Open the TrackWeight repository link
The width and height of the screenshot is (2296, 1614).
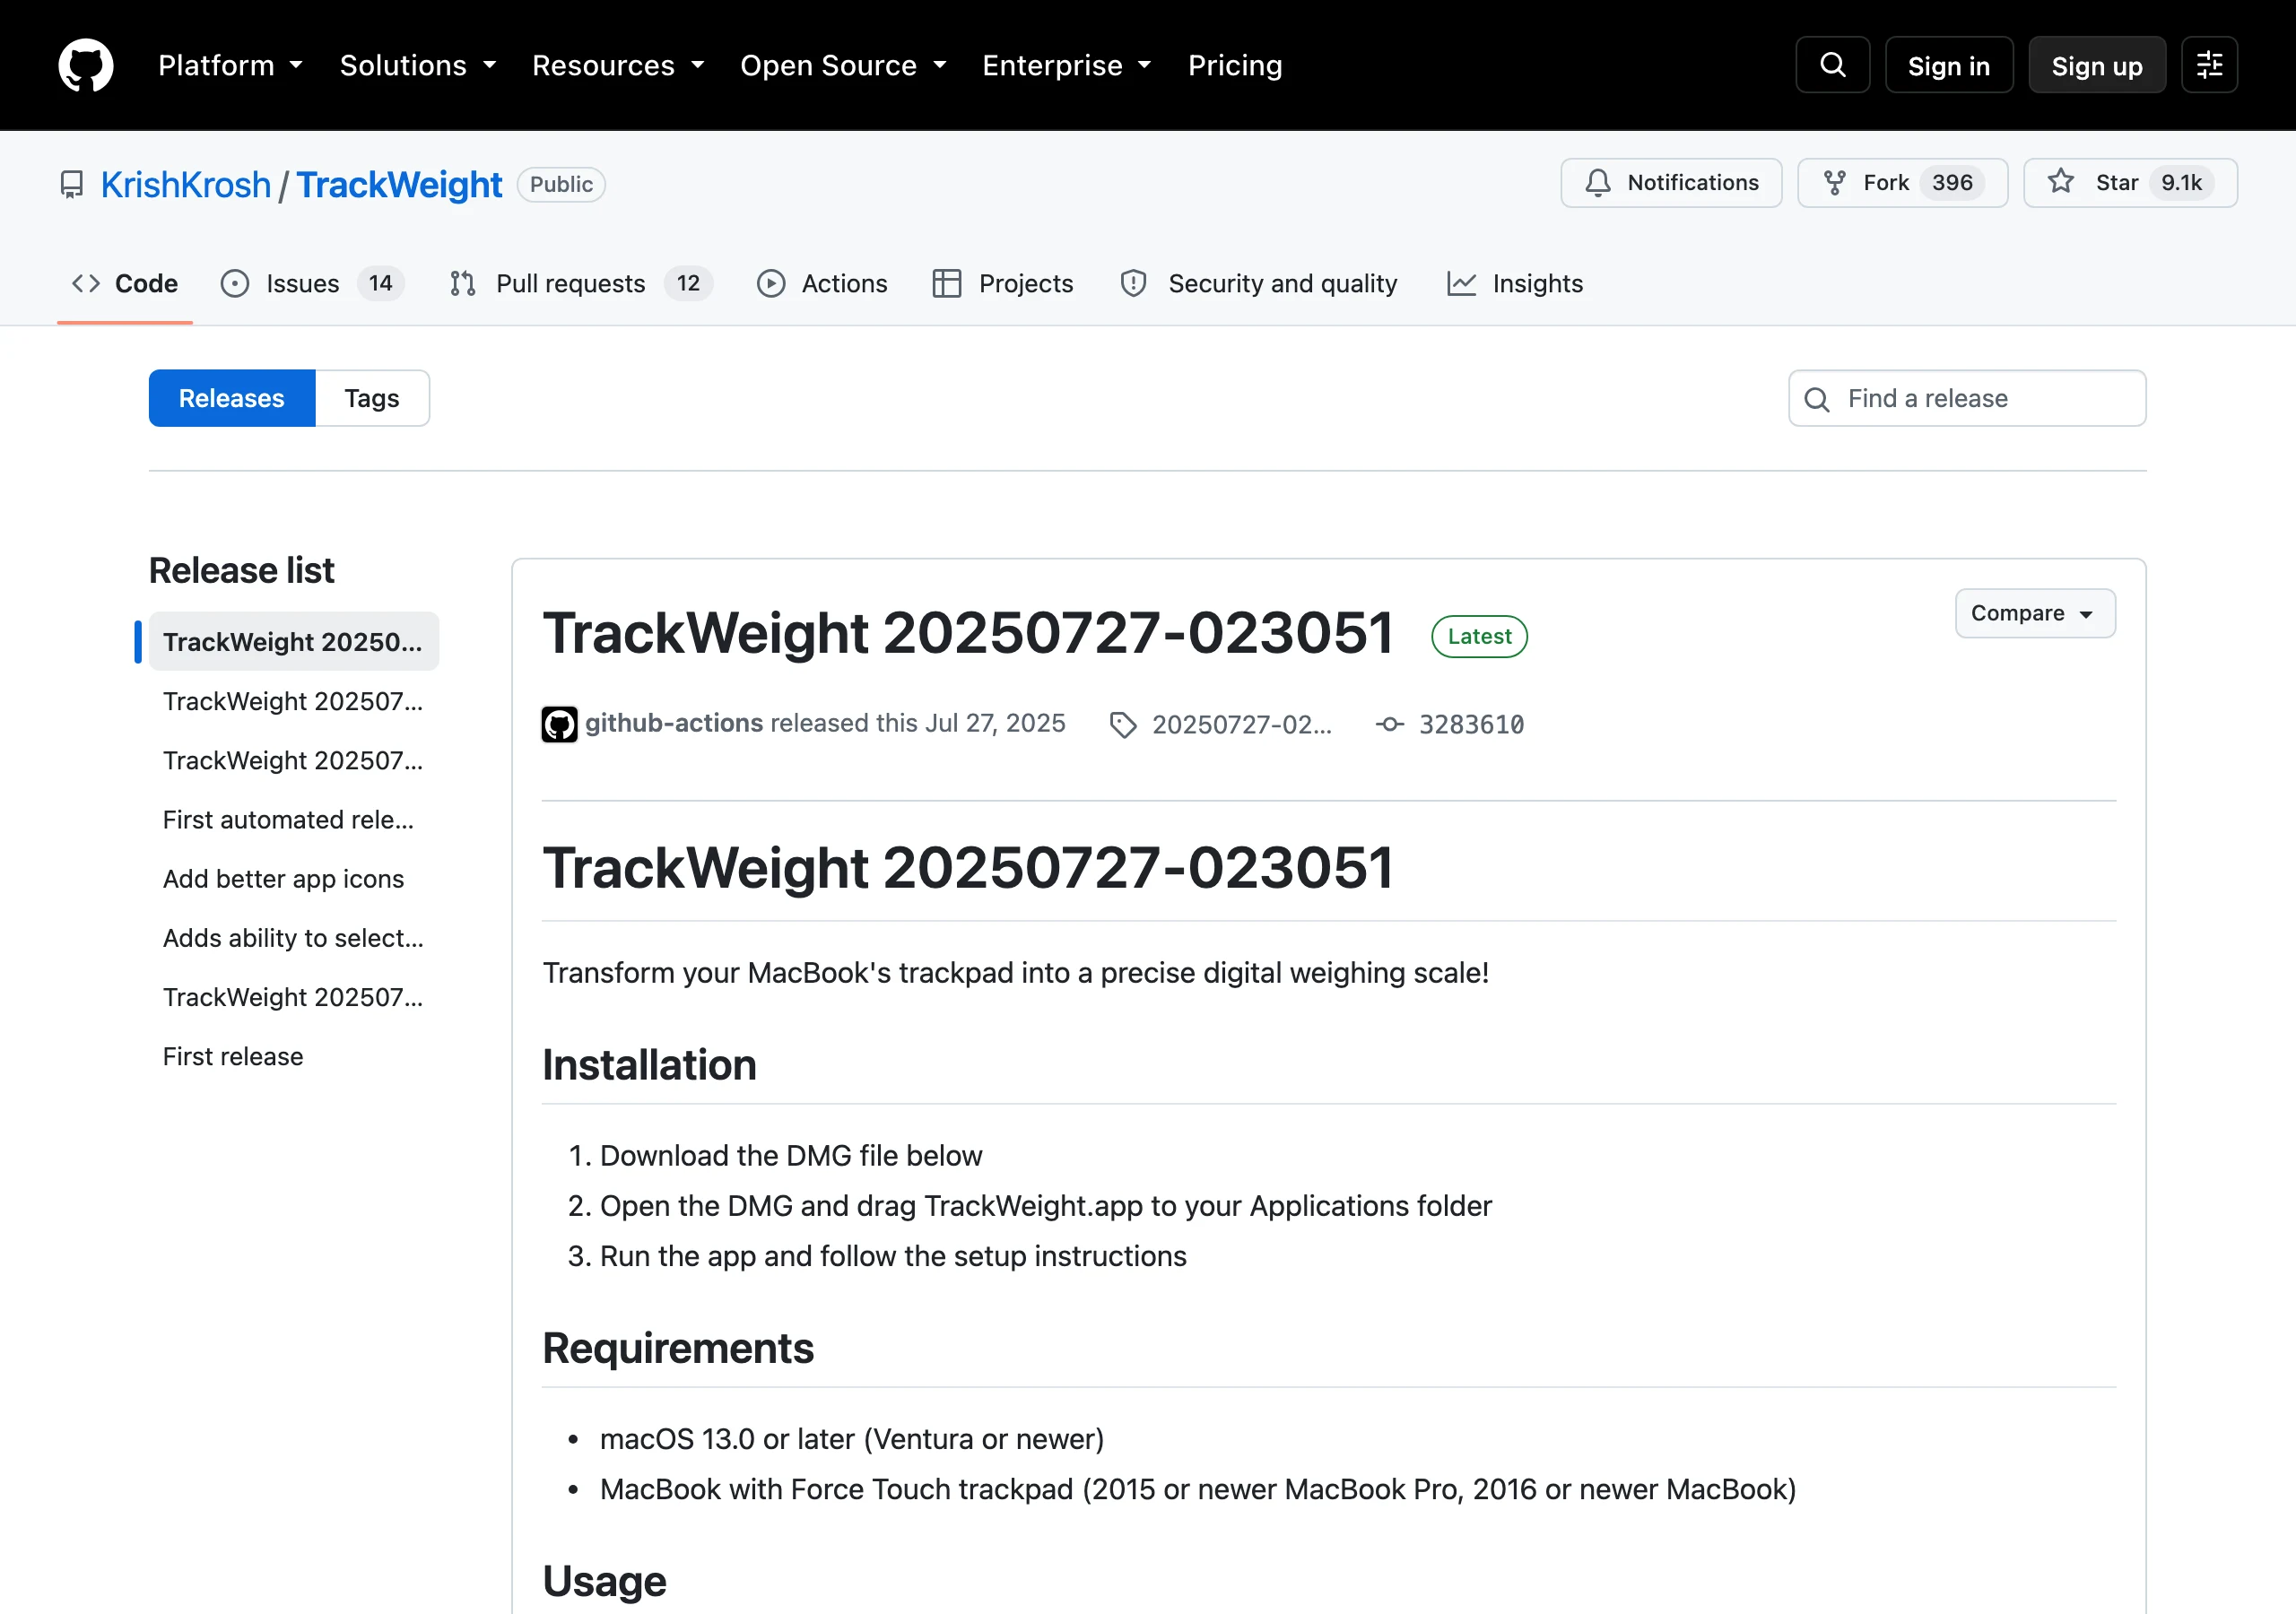click(399, 185)
